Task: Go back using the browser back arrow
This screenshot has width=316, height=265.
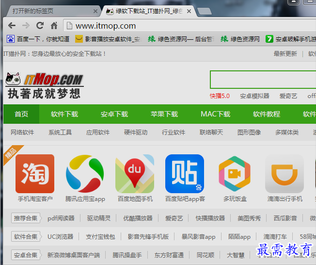Action: (x=12, y=26)
